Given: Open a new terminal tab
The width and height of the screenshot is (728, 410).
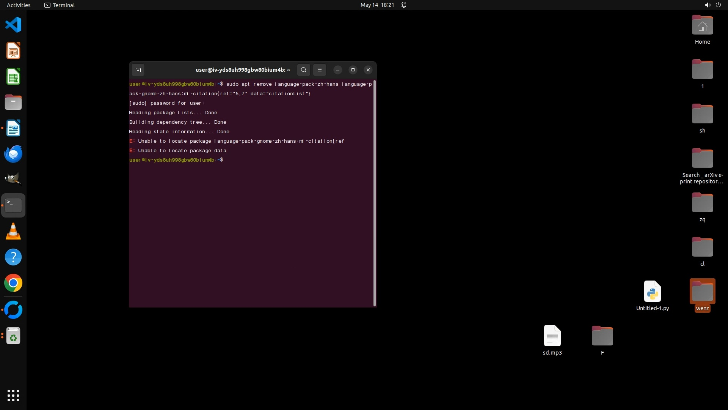Looking at the screenshot, I should (x=138, y=70).
